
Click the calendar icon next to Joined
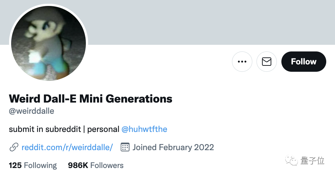pos(125,147)
